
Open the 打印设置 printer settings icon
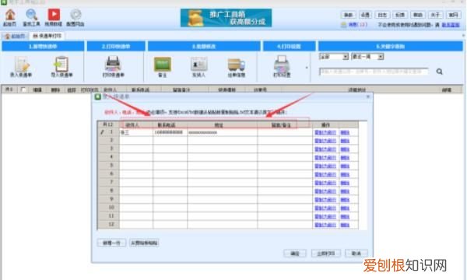click(282, 63)
